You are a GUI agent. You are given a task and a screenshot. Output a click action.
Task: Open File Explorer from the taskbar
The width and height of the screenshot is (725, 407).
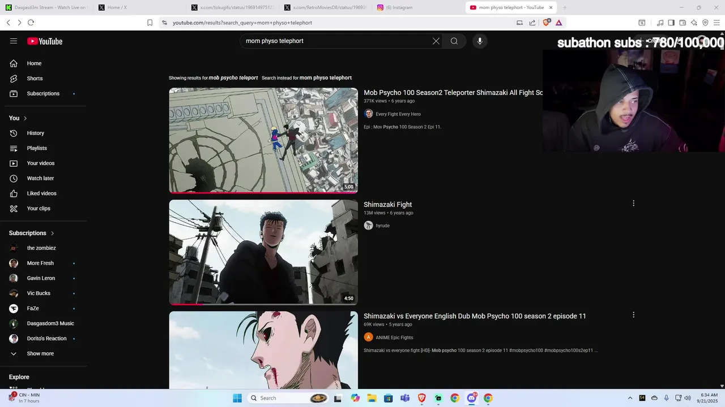click(372, 398)
